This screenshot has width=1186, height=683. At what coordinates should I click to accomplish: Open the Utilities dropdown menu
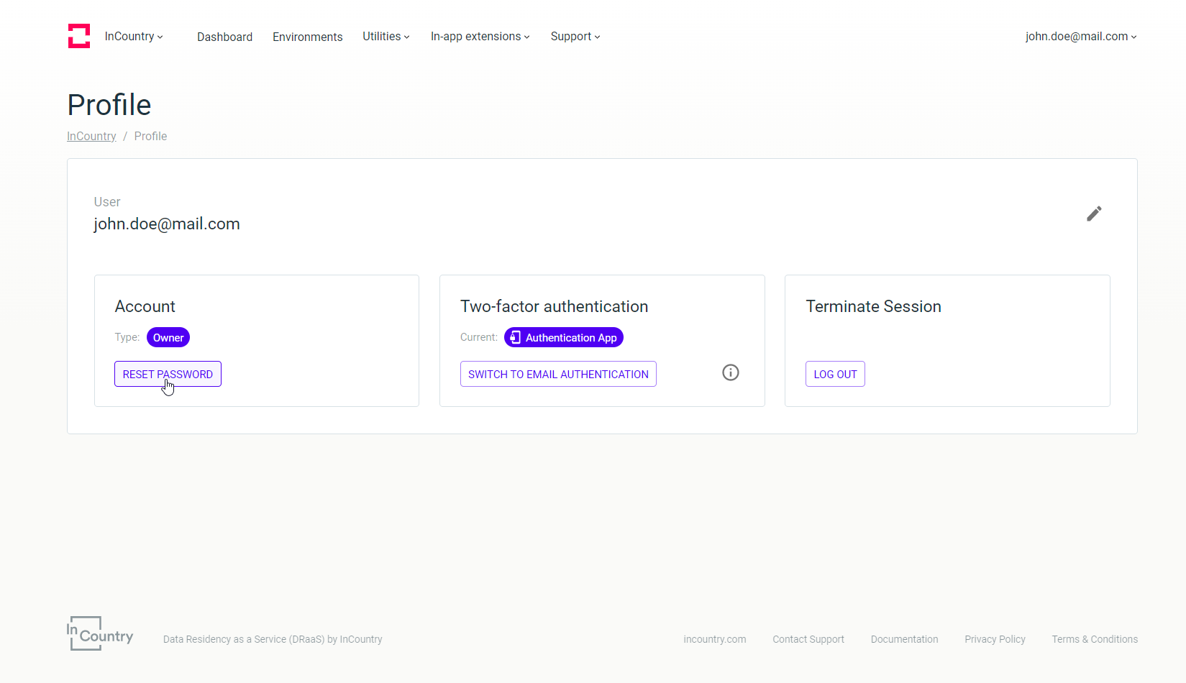coord(386,37)
